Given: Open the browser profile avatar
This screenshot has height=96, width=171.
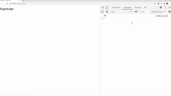Looking at the screenshot, I should click(x=167, y=3).
